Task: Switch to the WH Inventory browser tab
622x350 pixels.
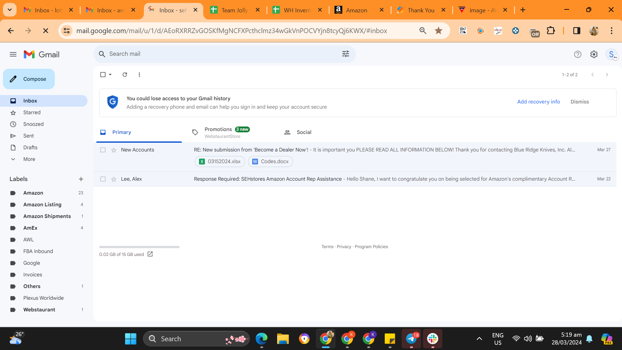Action: pyautogui.click(x=297, y=10)
